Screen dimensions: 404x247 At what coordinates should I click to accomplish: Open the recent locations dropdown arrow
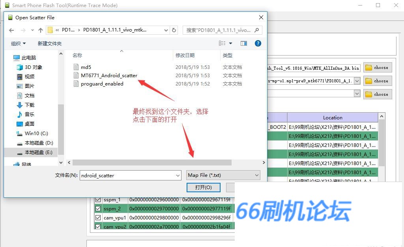tap(32, 30)
